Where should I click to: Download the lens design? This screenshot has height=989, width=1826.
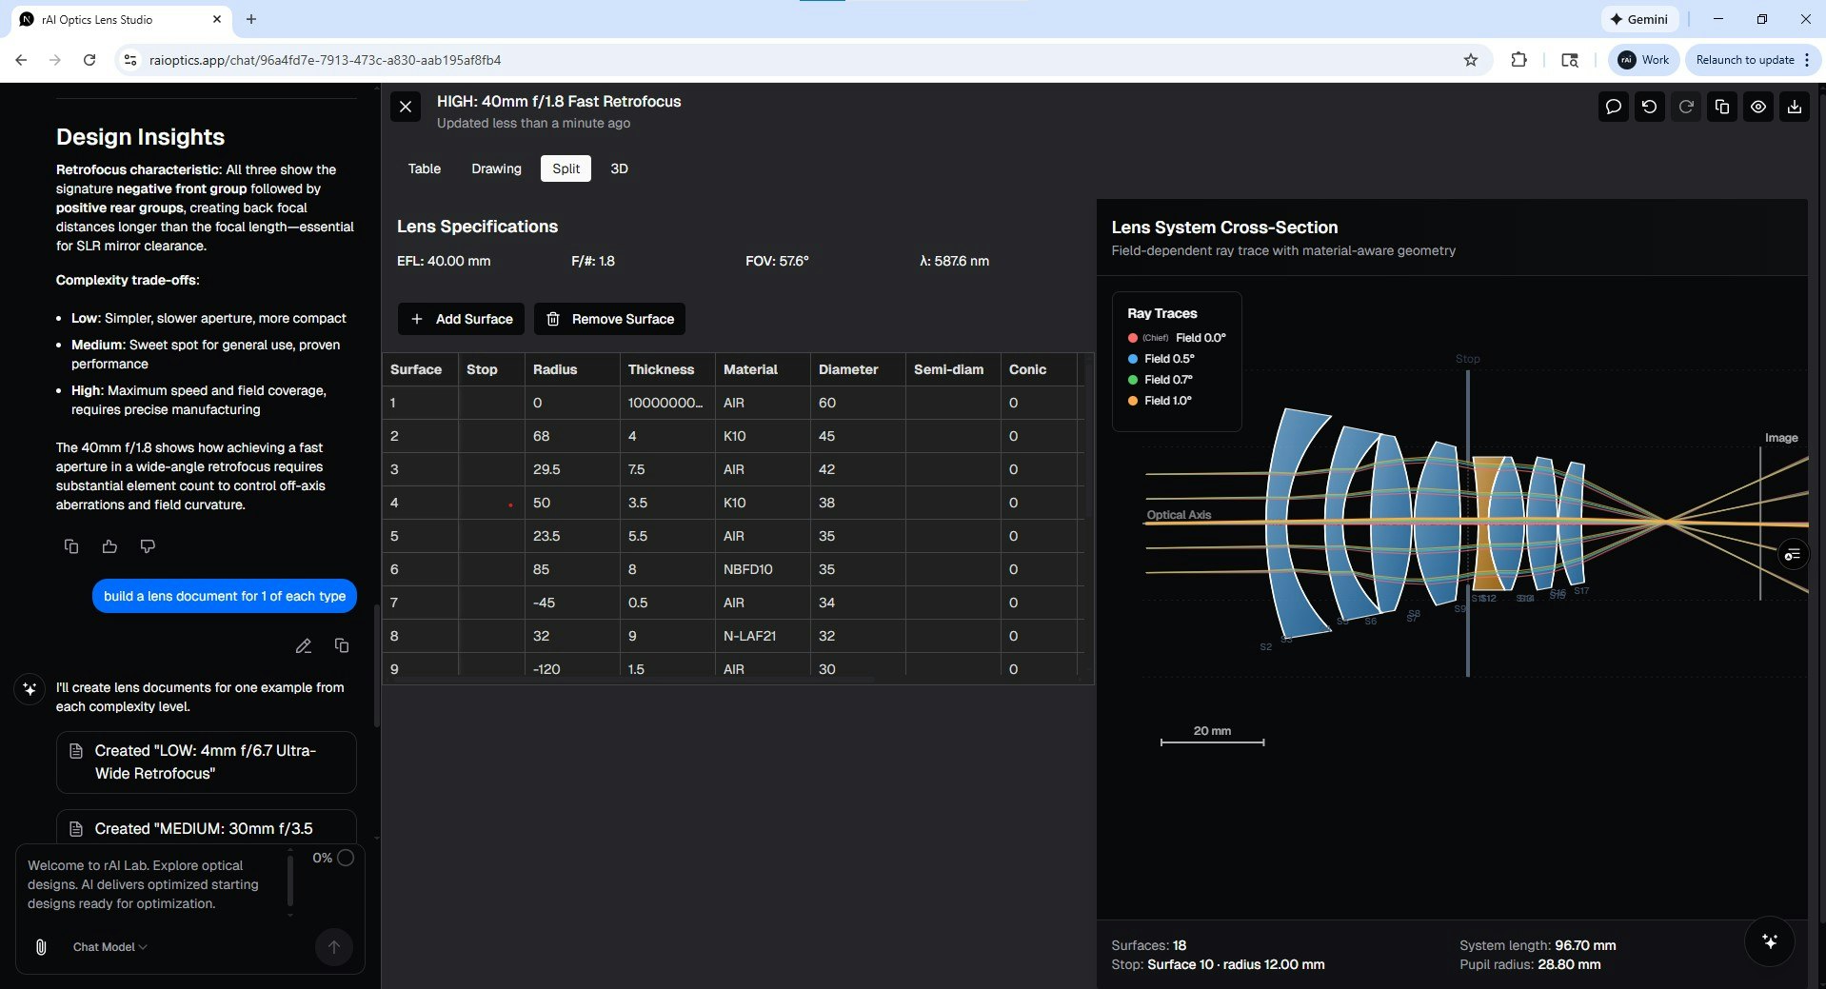click(x=1794, y=107)
